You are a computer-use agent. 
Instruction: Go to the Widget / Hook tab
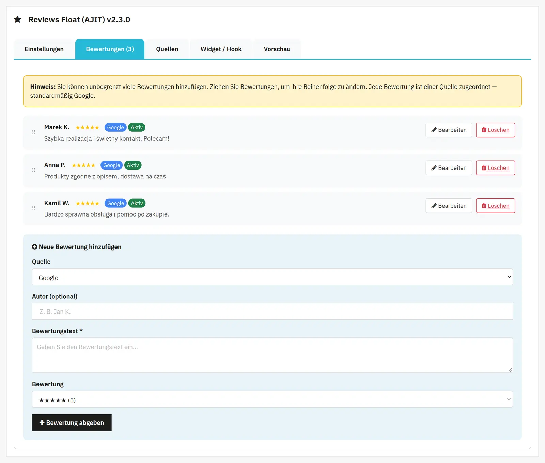pos(221,49)
